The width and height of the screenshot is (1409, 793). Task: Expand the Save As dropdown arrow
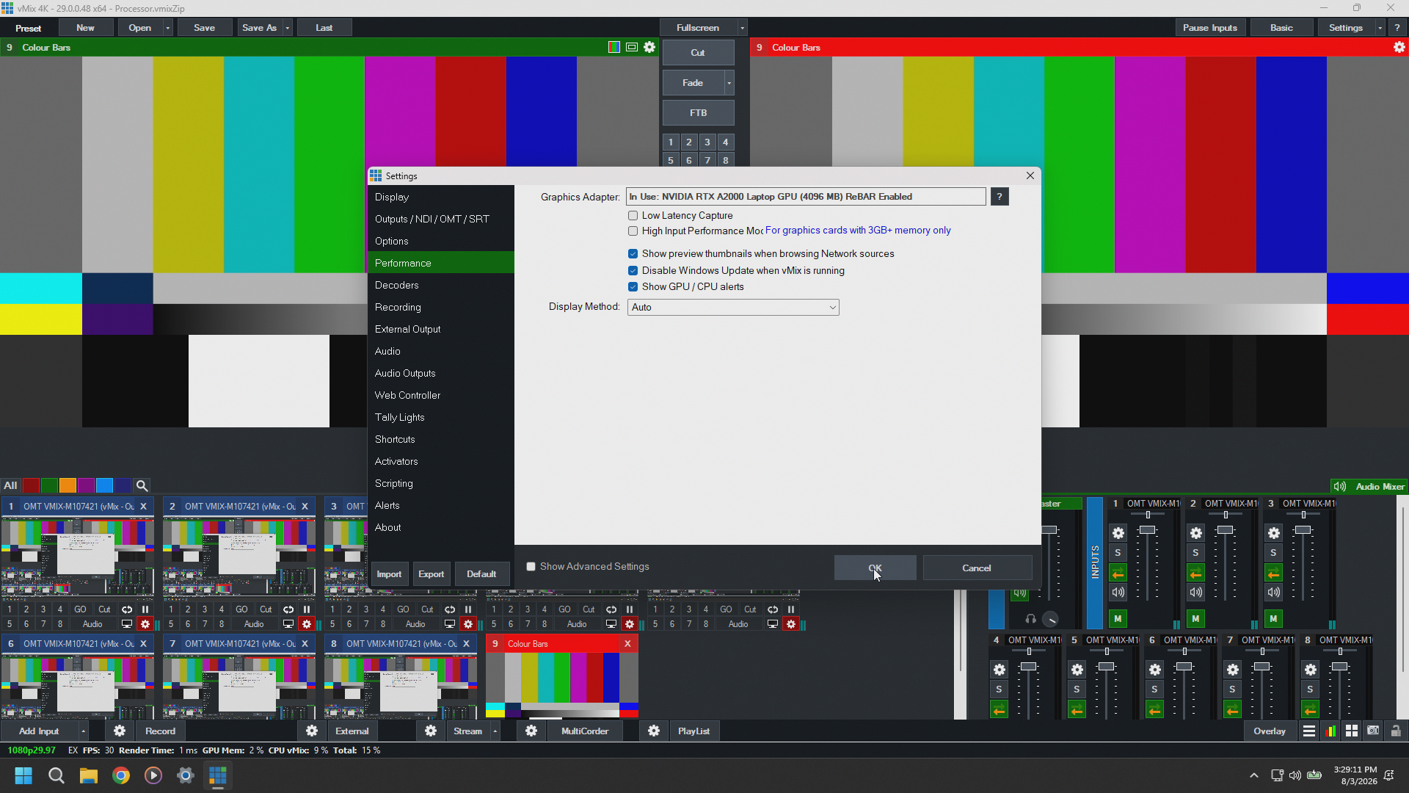click(x=288, y=28)
